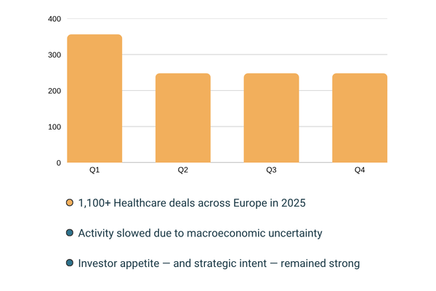
Task: Select the Q4 bar in the chart
Action: coord(360,118)
